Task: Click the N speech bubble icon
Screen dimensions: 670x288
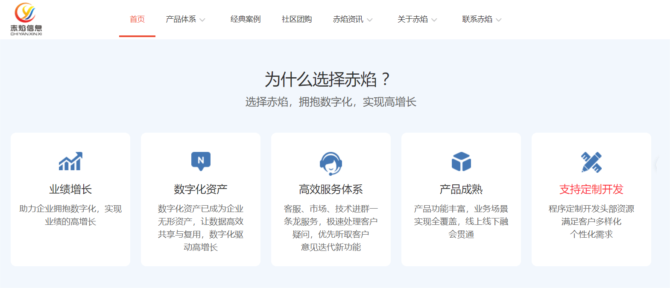Action: coord(201,161)
